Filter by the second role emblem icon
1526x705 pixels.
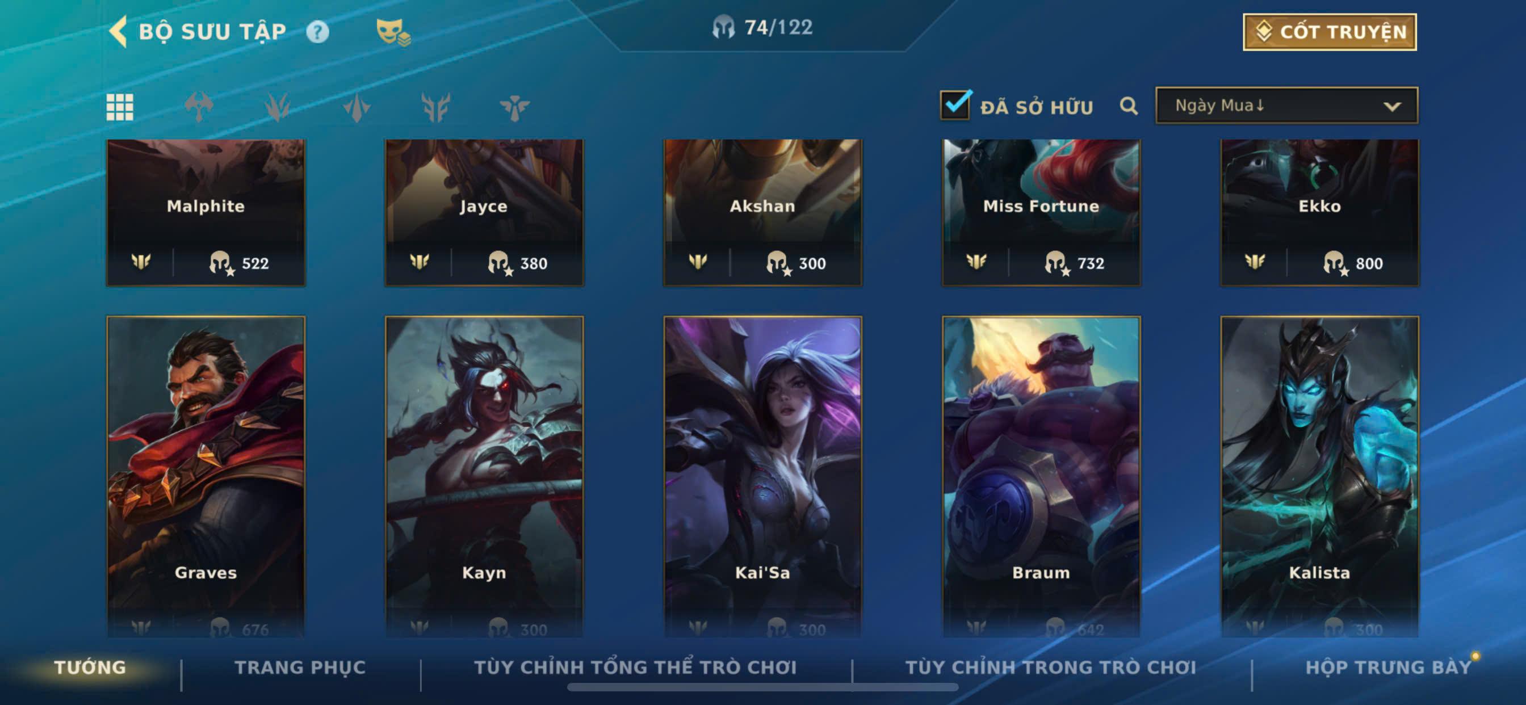[277, 107]
